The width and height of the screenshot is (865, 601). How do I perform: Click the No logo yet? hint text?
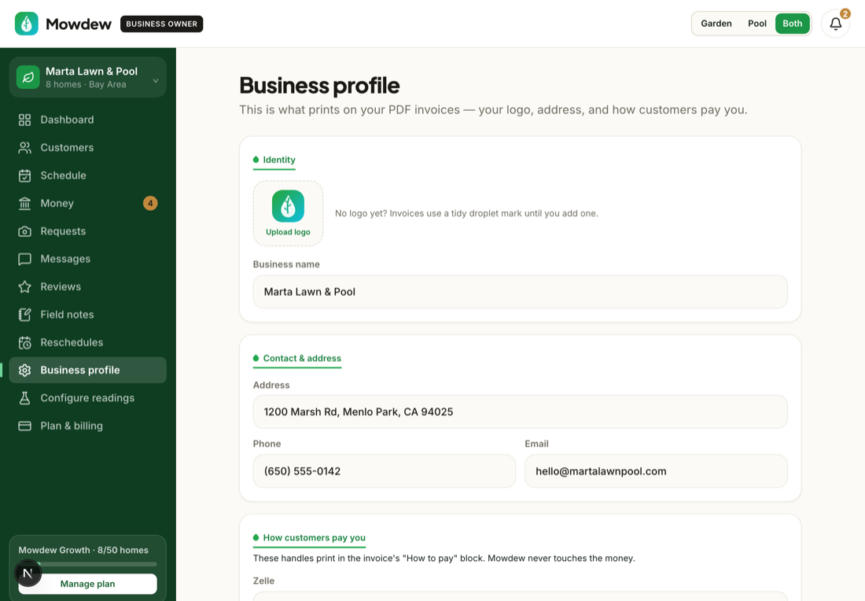466,214
